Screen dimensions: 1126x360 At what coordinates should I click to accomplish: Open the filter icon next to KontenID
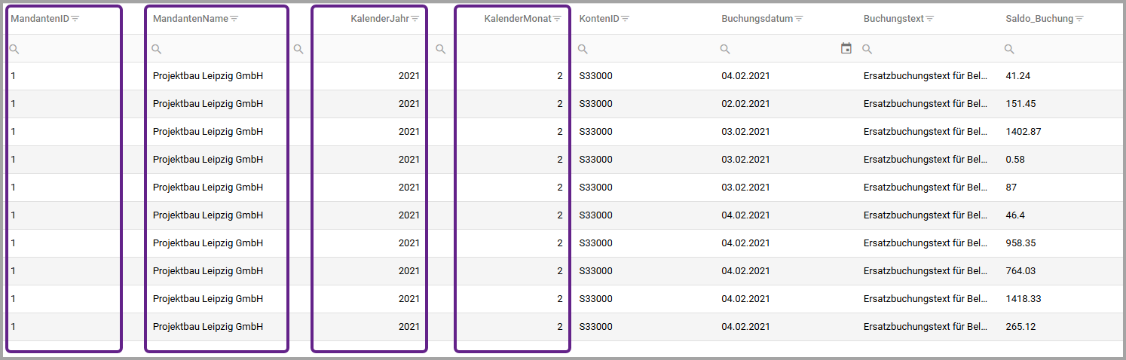pyautogui.click(x=626, y=19)
